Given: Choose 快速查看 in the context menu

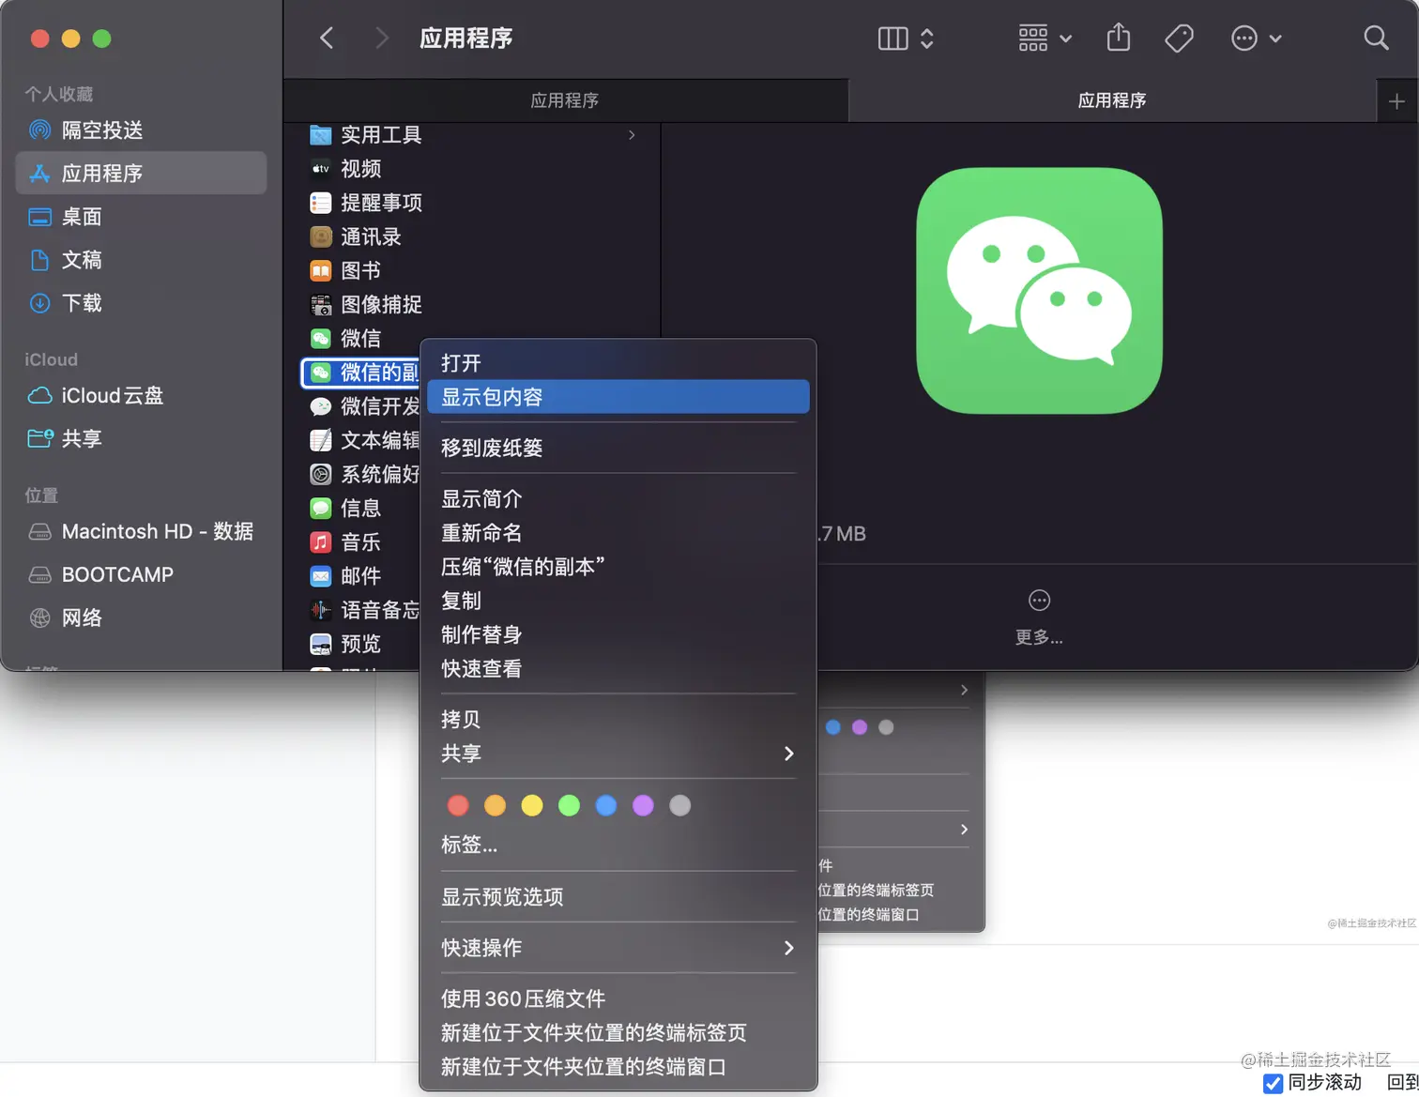Looking at the screenshot, I should pyautogui.click(x=618, y=669).
